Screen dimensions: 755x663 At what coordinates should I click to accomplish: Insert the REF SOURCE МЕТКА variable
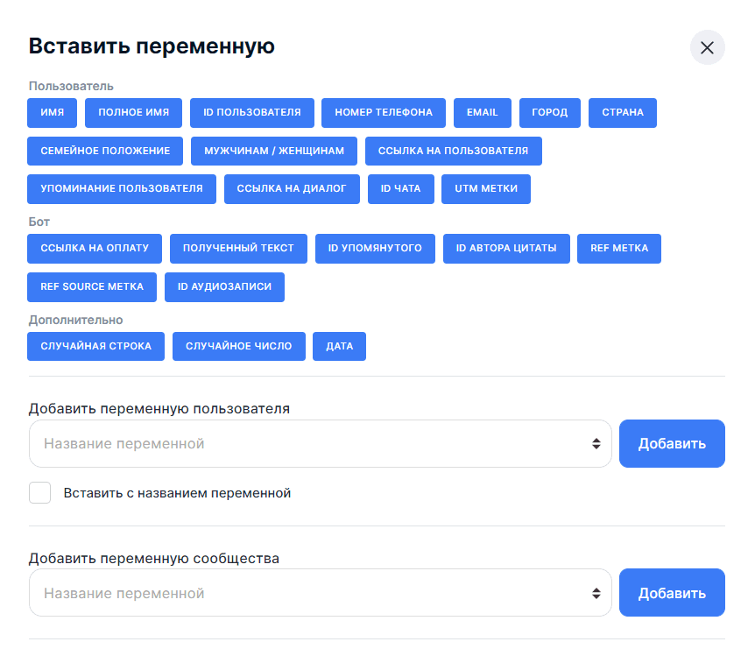tap(92, 286)
